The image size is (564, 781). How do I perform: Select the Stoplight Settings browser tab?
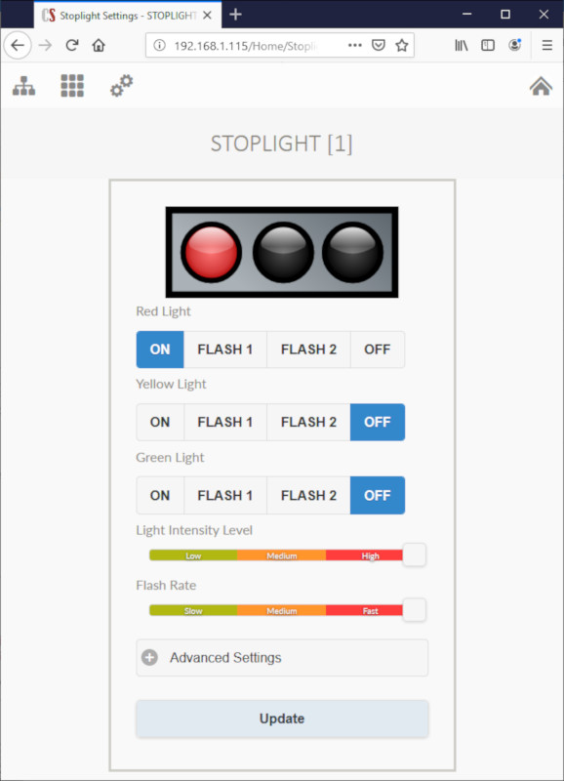click(128, 16)
